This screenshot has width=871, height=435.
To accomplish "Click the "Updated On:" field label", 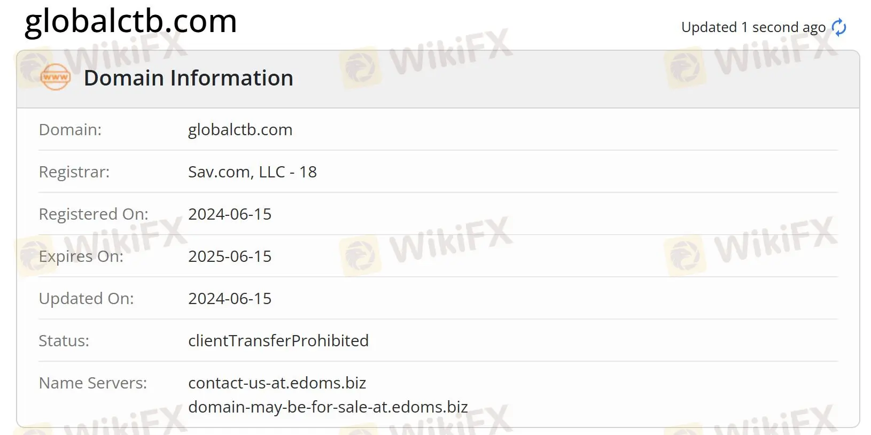I will (86, 299).
